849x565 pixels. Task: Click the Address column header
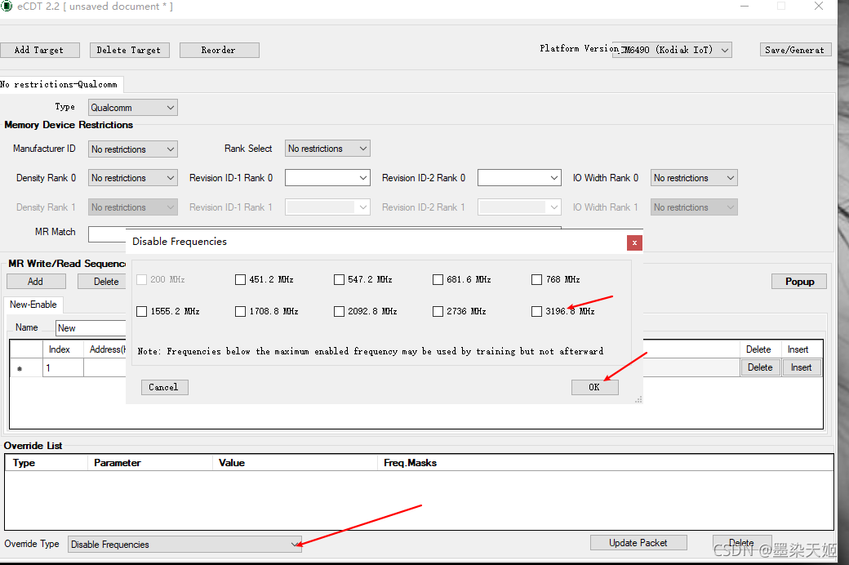click(105, 349)
